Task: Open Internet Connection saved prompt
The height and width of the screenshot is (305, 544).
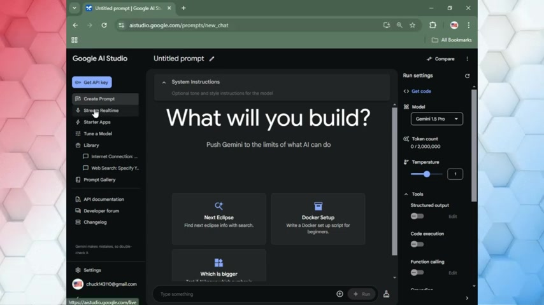Action: tap(110, 156)
